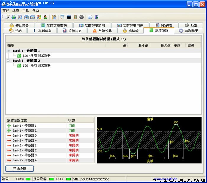Collapse the Bank 1 - 传感器 1 group

9,51
